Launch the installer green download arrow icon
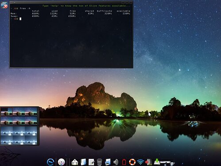 (x=157, y=162)
